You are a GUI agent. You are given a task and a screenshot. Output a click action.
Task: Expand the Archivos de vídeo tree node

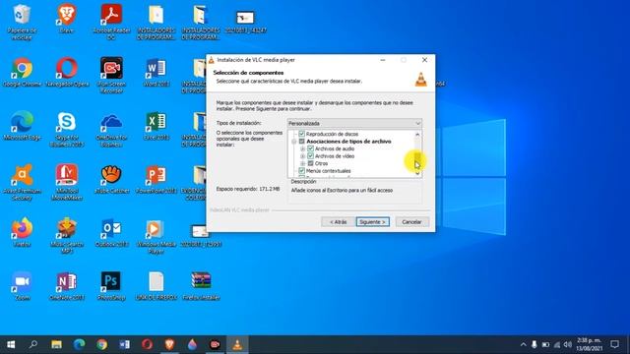[x=302, y=156]
